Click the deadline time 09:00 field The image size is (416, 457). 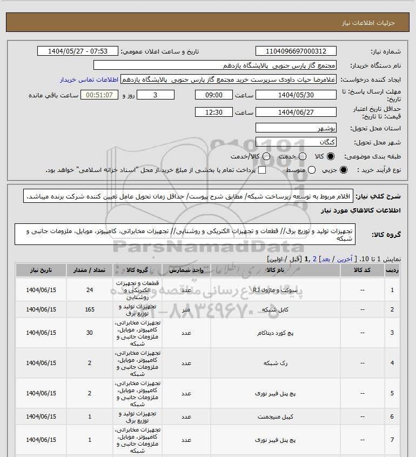tap(214, 95)
